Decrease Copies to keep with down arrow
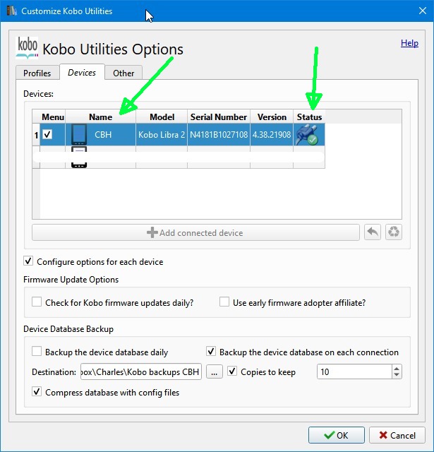This screenshot has width=434, height=452. pos(397,375)
